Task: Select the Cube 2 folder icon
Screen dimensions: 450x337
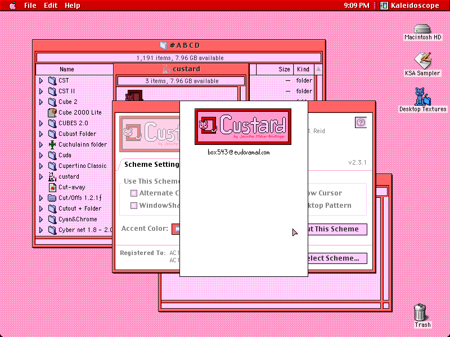Action: tap(52, 102)
